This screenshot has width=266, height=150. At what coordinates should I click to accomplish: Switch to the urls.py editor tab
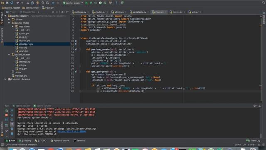pyautogui.click(x=195, y=12)
